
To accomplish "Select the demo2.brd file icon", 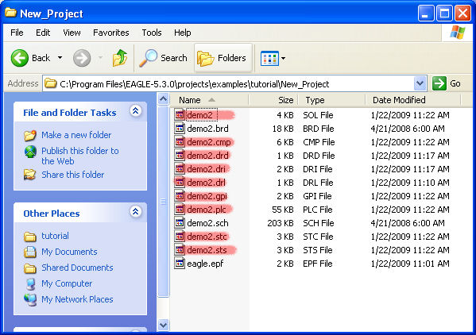I will coord(180,129).
